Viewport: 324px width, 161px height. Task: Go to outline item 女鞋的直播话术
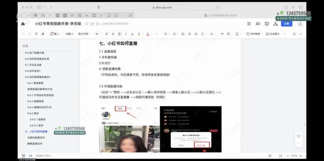tap(37, 137)
